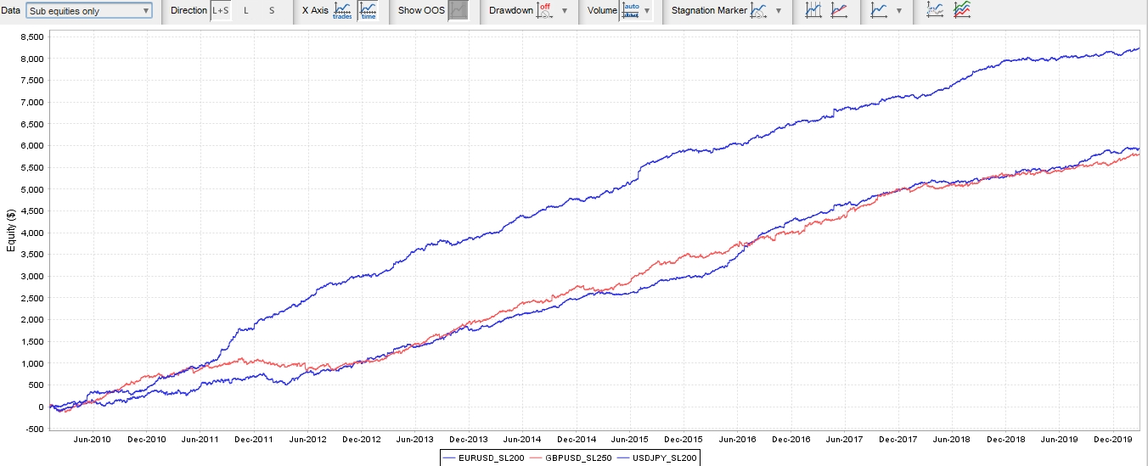Open the Data 'Sub equities only' dropdown
Screen dimensions: 1148x466
[89, 11]
